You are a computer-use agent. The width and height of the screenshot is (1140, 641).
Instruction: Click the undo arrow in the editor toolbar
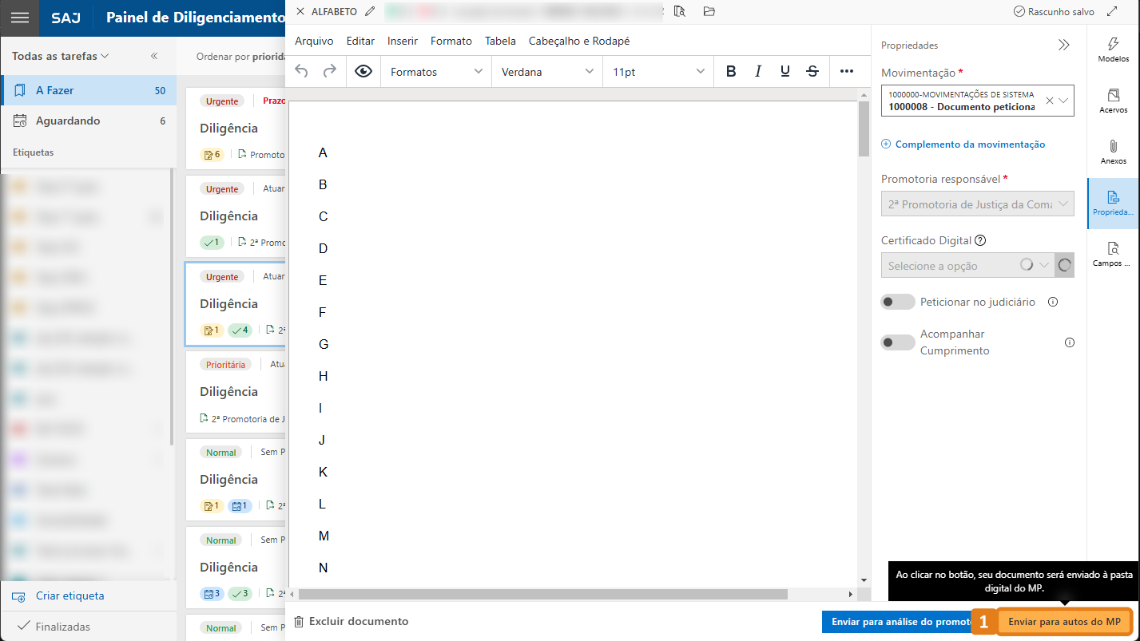click(x=301, y=71)
